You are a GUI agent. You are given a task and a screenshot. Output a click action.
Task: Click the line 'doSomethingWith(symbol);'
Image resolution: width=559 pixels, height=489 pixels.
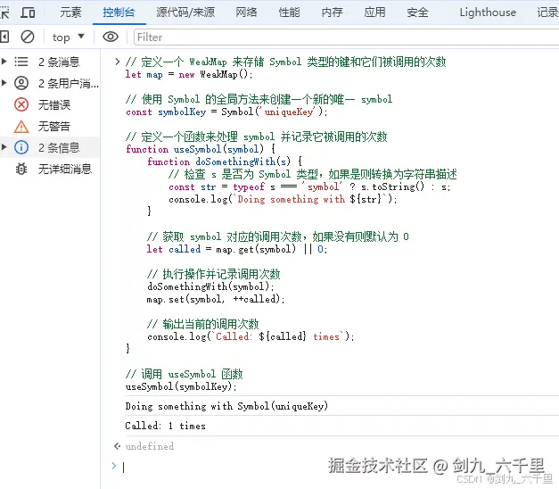[x=210, y=286]
